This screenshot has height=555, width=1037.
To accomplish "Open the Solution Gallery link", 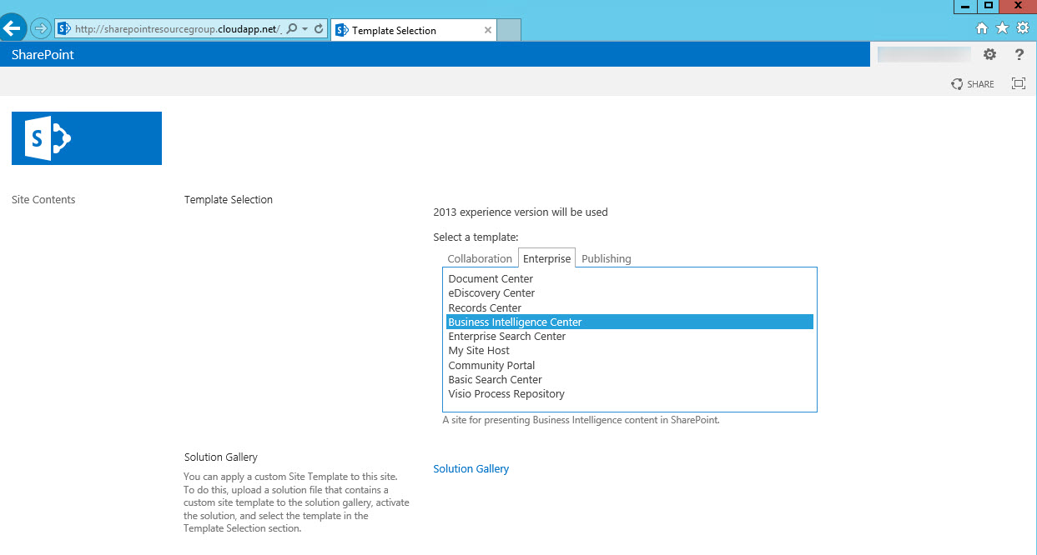I will pyautogui.click(x=471, y=469).
